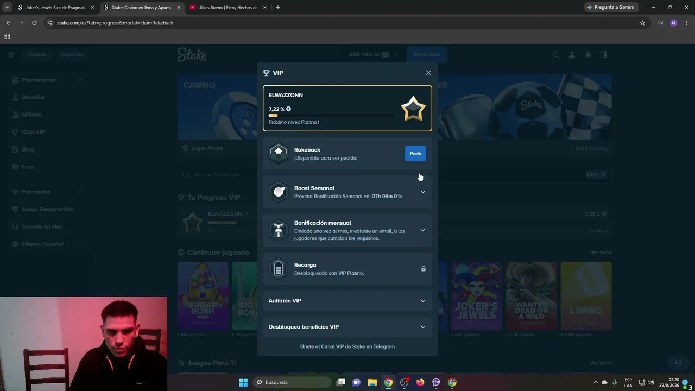Open the Chrome three-dot menu
This screenshot has height=391, width=695.
tap(687, 23)
